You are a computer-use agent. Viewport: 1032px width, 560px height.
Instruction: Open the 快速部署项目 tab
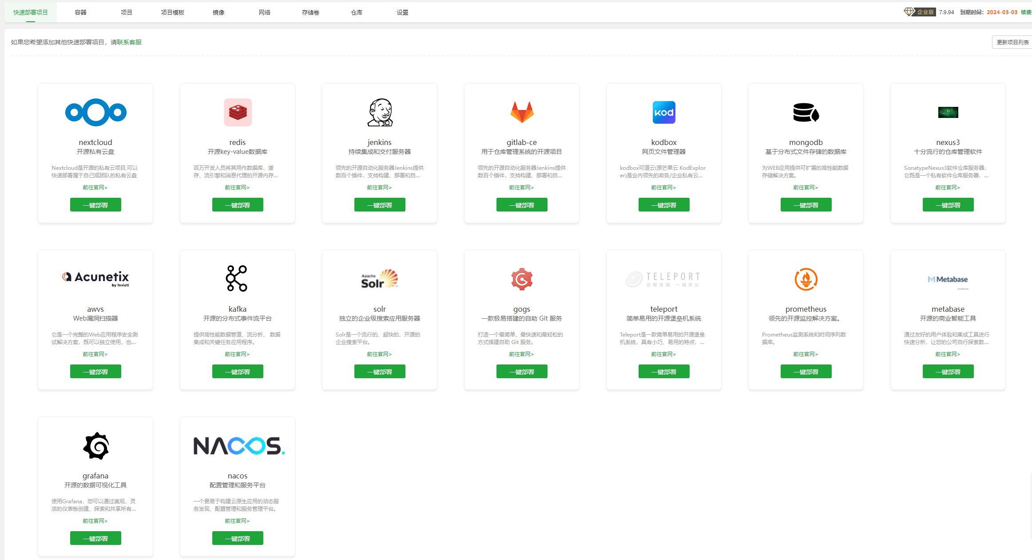click(30, 12)
